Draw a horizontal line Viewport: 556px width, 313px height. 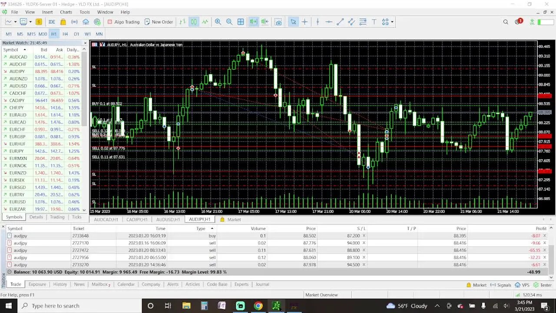coord(329,22)
